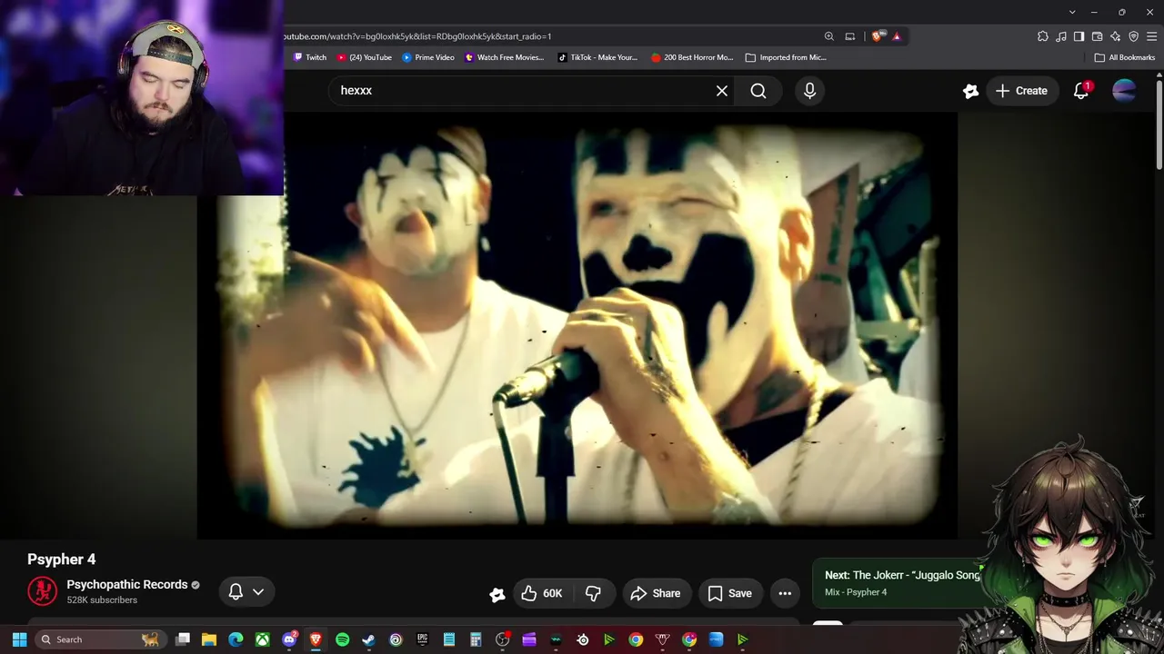Click the video player frame to pause
This screenshot has width=1164, height=654.
click(x=577, y=325)
